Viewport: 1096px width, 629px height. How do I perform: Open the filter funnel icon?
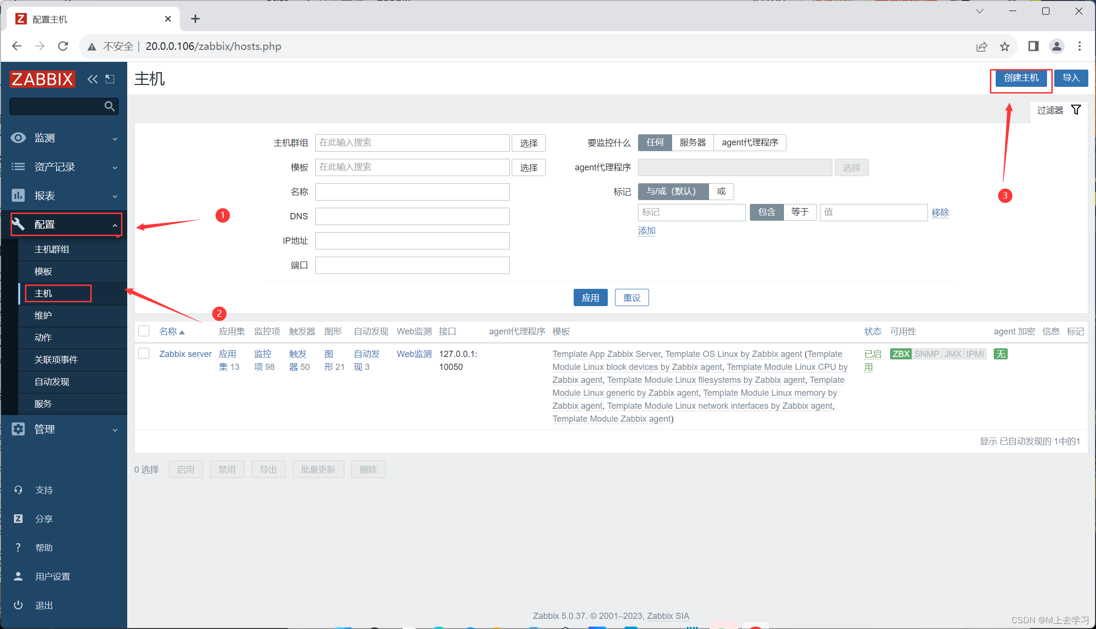pyautogui.click(x=1076, y=110)
